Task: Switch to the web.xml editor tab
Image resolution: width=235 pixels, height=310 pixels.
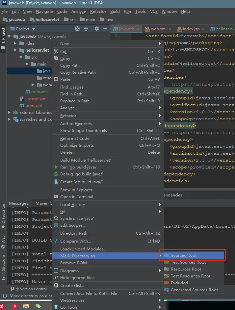Action: (x=159, y=29)
